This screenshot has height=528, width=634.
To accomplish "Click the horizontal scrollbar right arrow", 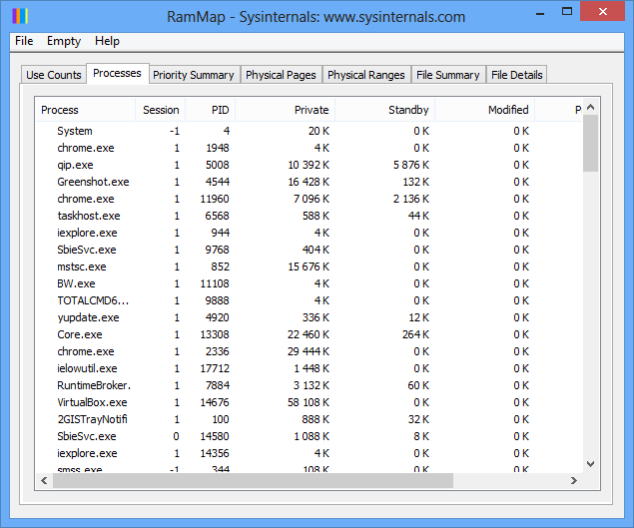I will pos(575,481).
